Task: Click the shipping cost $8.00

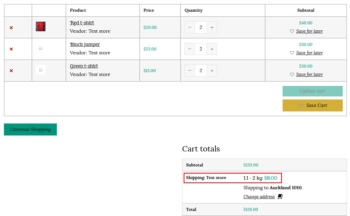Action: pos(271,178)
